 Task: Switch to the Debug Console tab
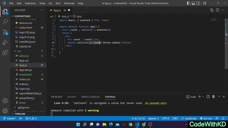tap(90, 97)
